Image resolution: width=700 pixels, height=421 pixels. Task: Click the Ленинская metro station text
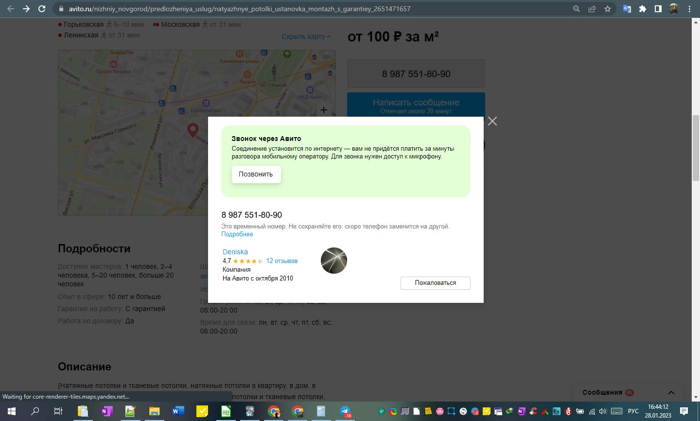81,35
